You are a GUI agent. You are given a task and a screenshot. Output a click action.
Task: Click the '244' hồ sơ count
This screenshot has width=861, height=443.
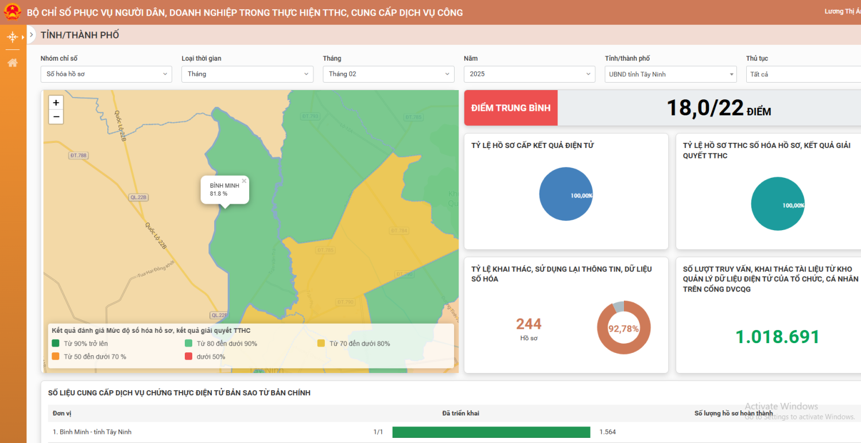pyautogui.click(x=529, y=324)
